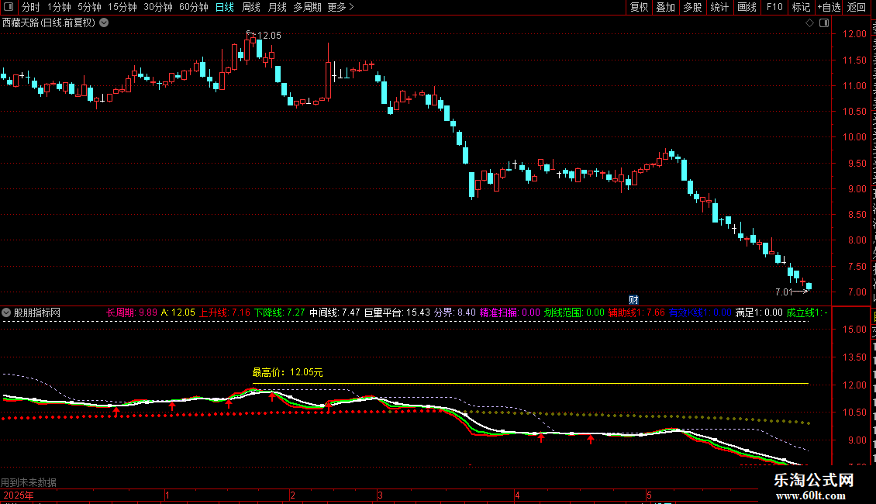Viewport: 876px width, 504px height.
Task: Click month 4 marker on time axis
Action: (517, 495)
